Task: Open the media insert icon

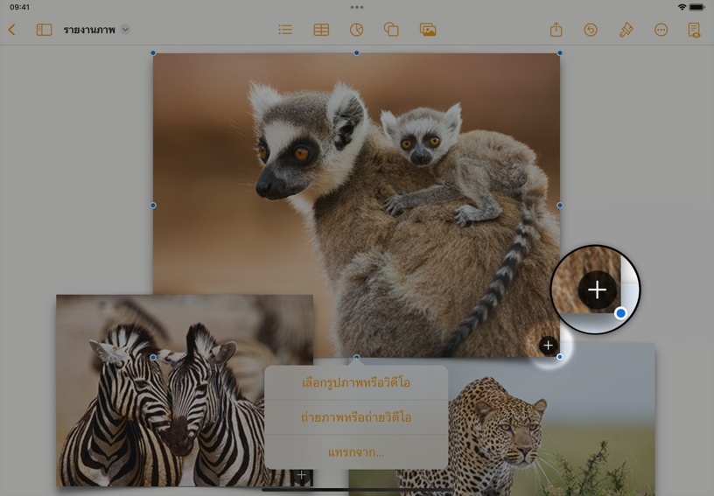Action: (428, 30)
